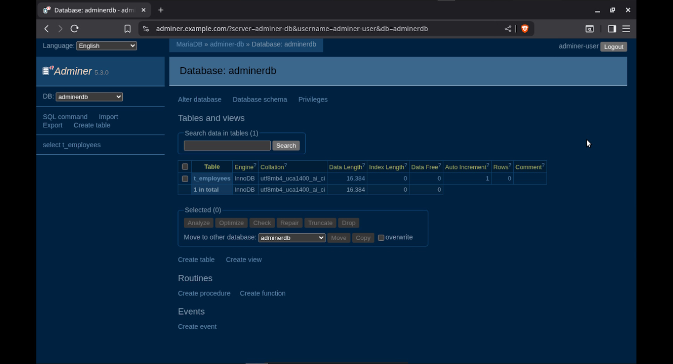Image resolution: width=673 pixels, height=364 pixels.
Task: Open the browser sidebar panel icon
Action: [612, 29]
